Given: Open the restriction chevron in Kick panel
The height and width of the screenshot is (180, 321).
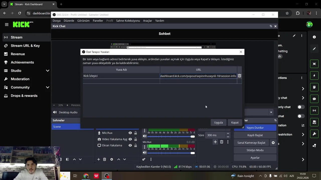Looking at the screenshot, I should click(x=303, y=134).
